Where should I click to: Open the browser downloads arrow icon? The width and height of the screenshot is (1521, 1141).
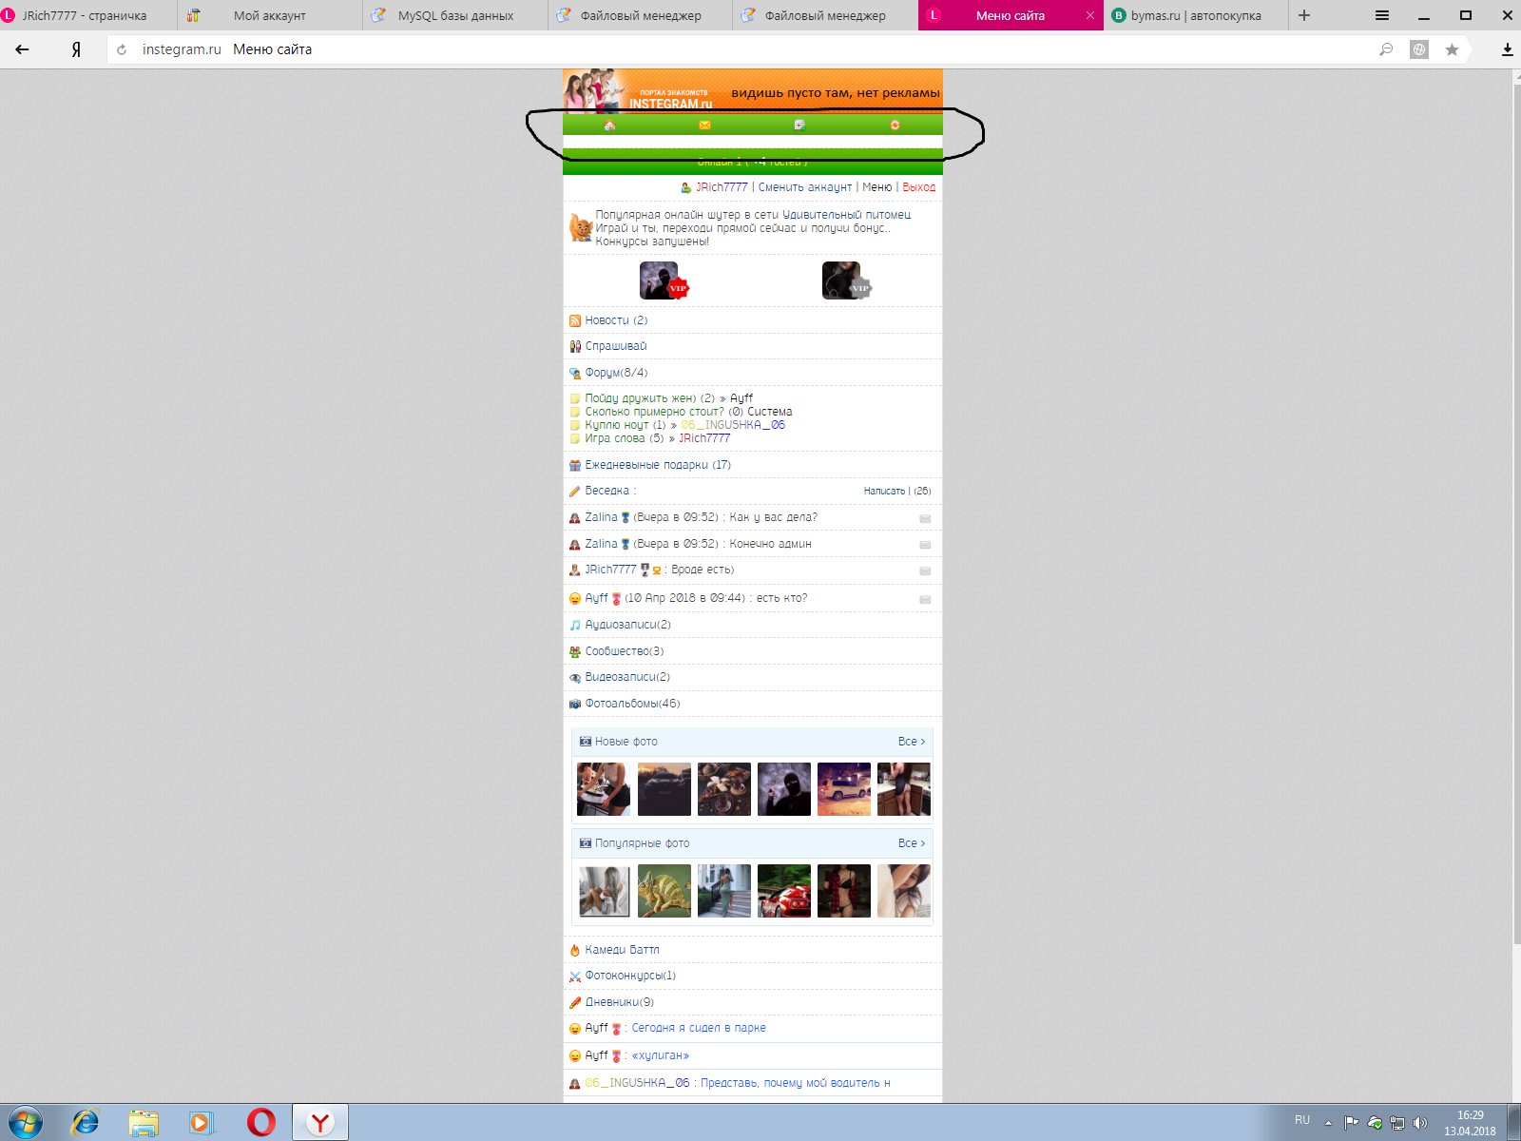1507,49
